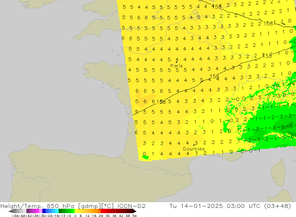296x217 pixels.
Task: Click the Paris city label
Action: 176,66
